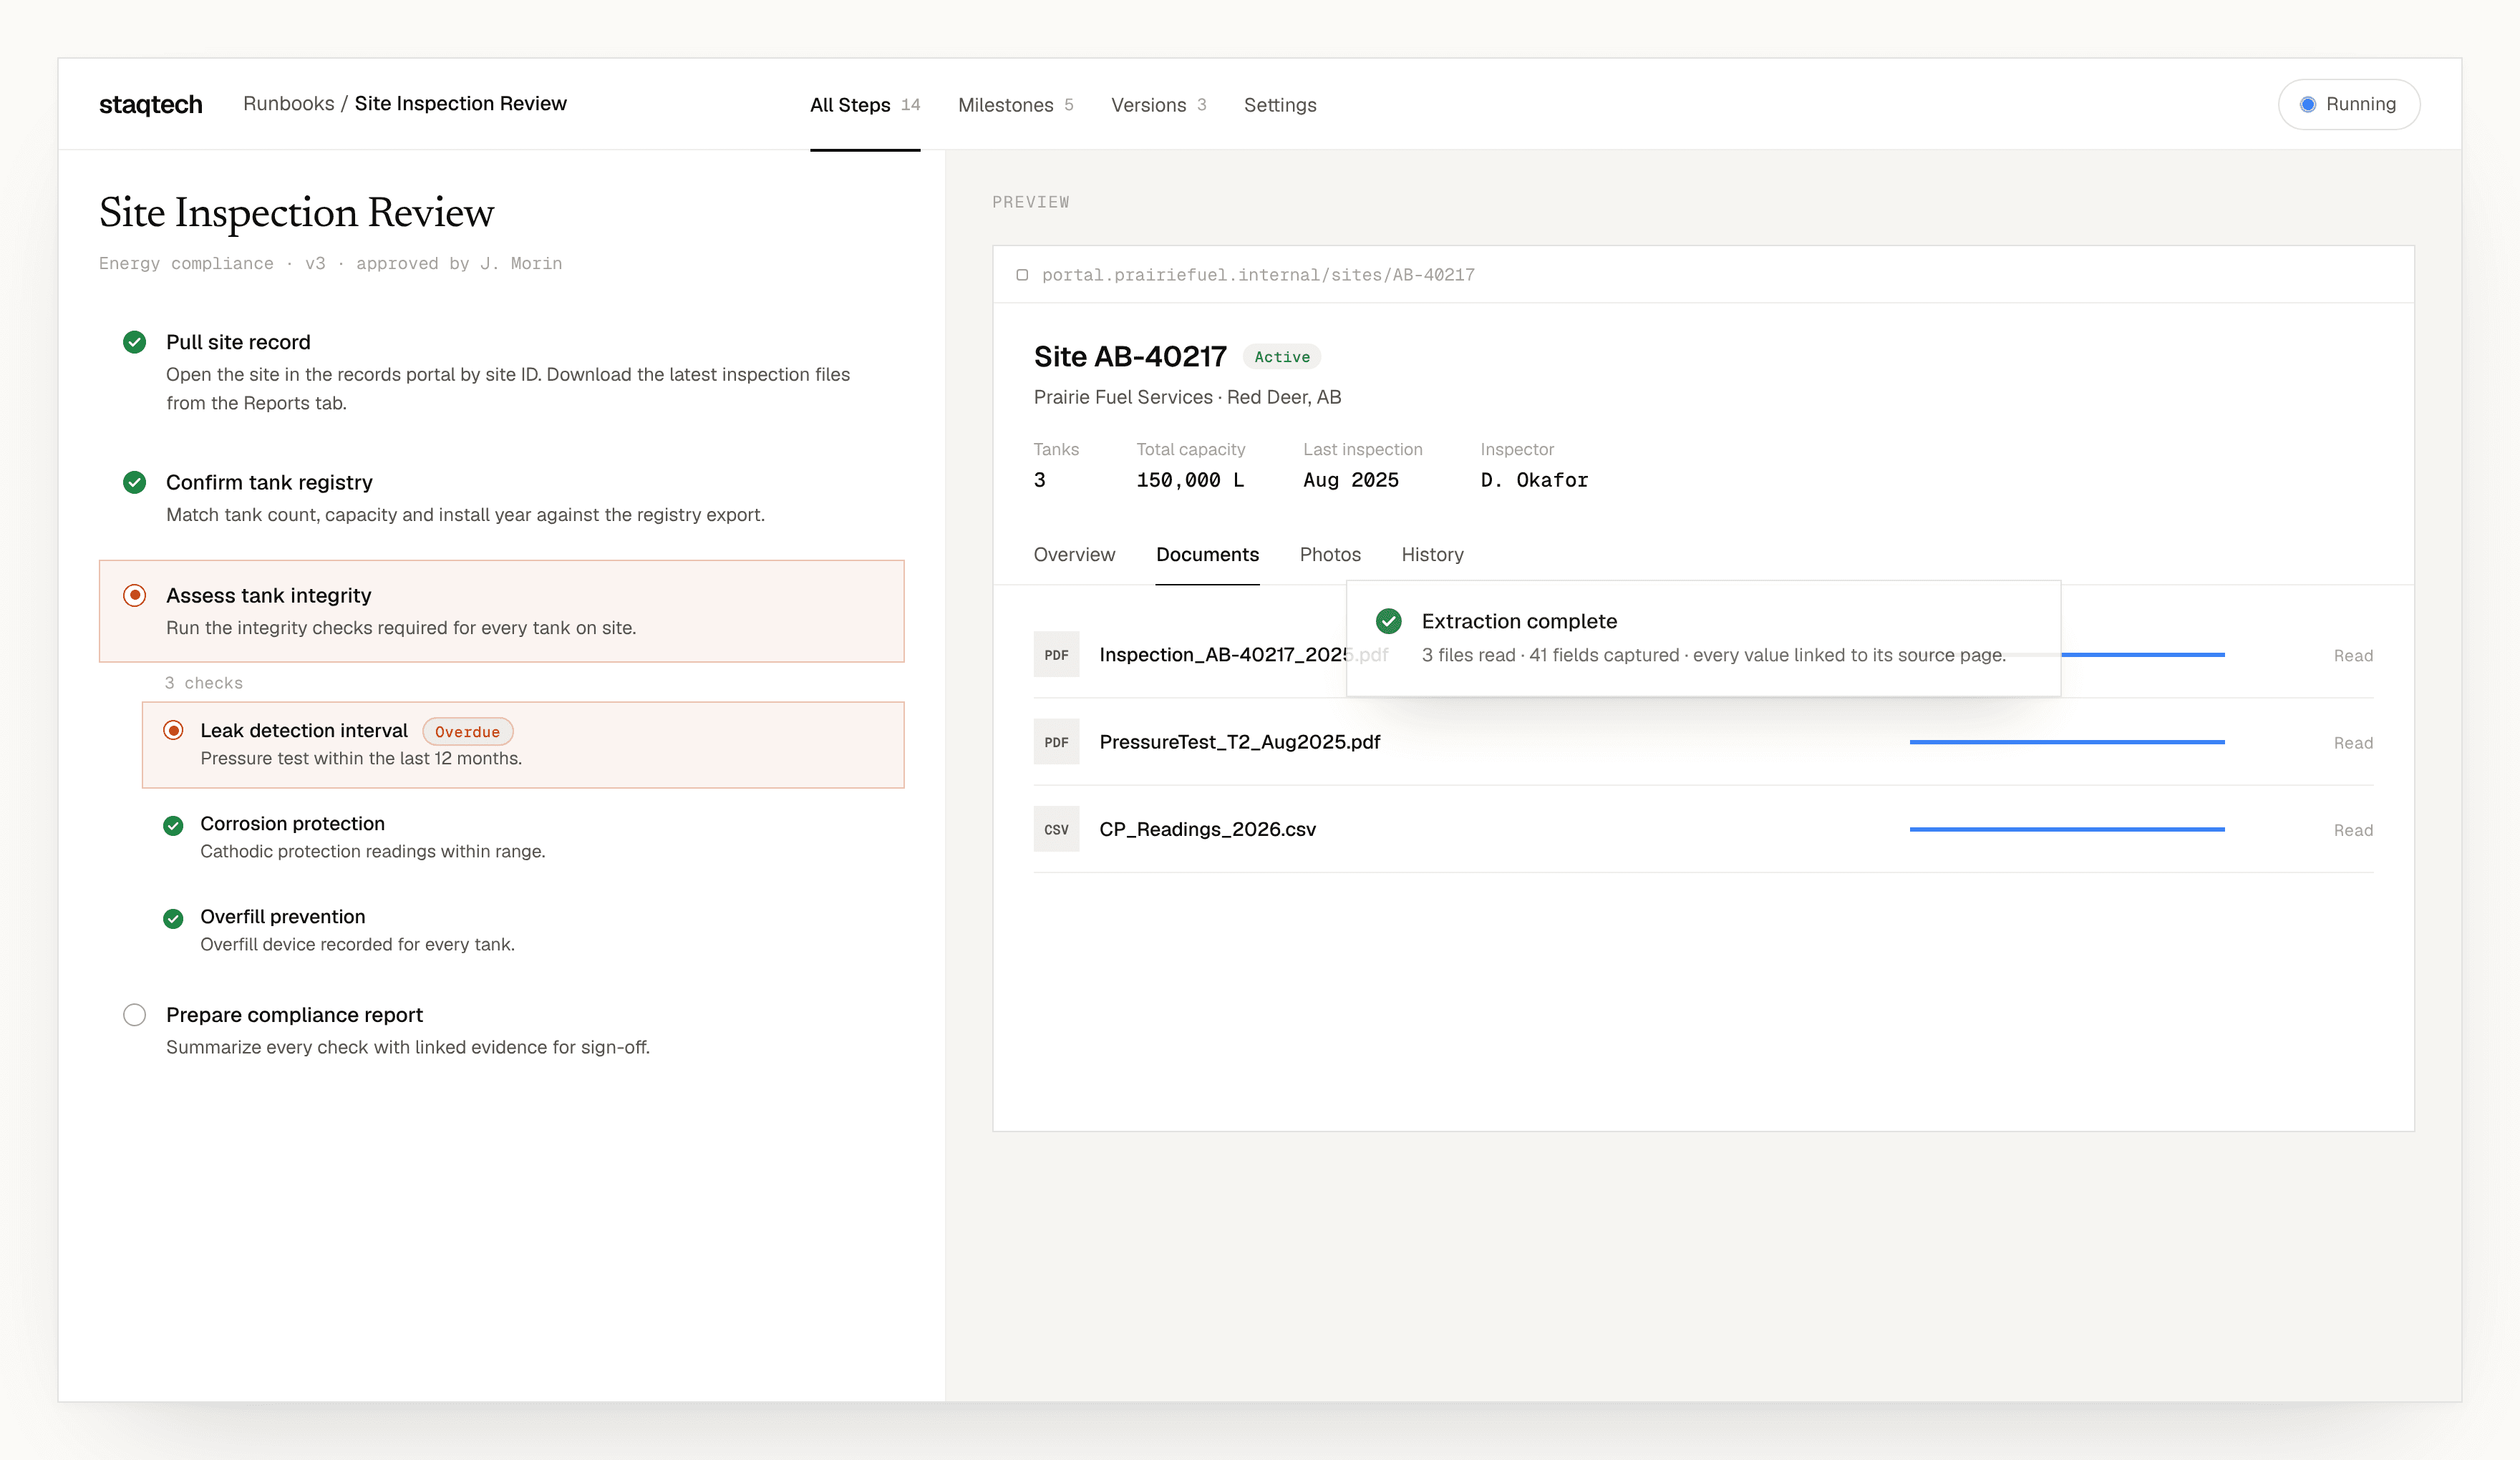Click the D. Okafor inspector value
The image size is (2520, 1460).
pyautogui.click(x=1534, y=480)
